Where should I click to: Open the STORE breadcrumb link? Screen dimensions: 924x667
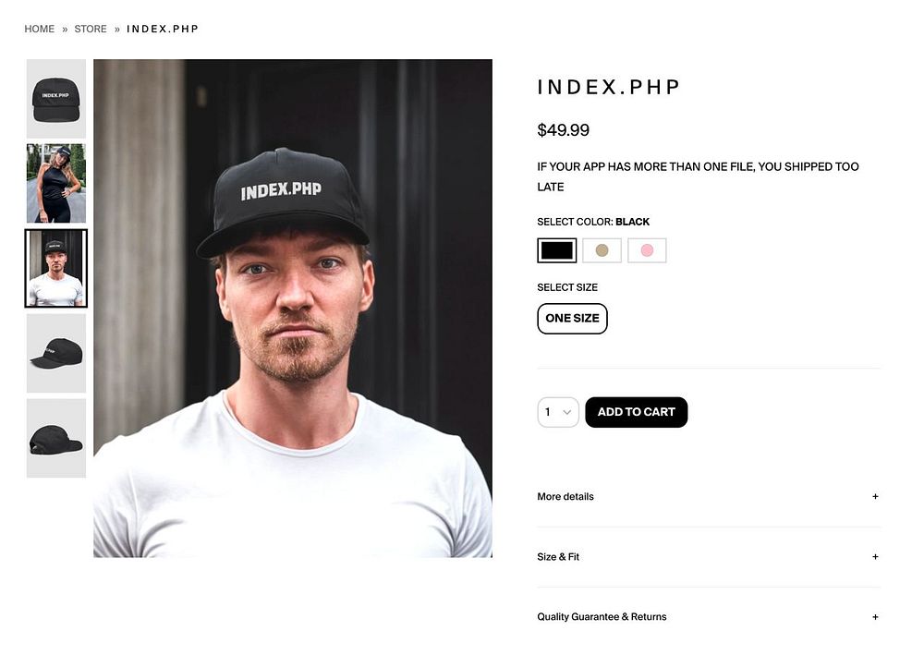(91, 29)
